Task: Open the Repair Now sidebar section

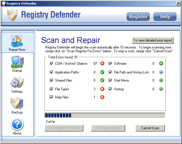Action: 17,43
